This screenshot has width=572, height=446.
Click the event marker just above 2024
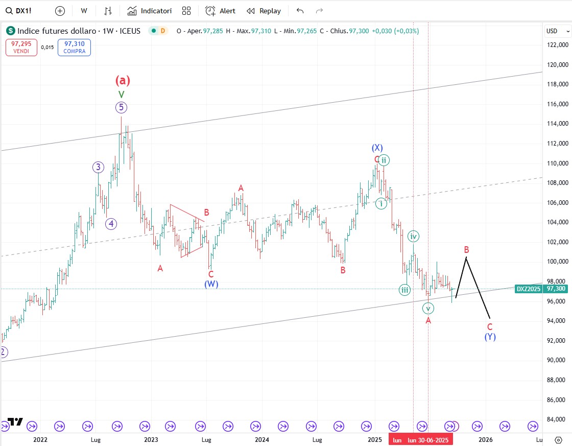tap(255, 426)
